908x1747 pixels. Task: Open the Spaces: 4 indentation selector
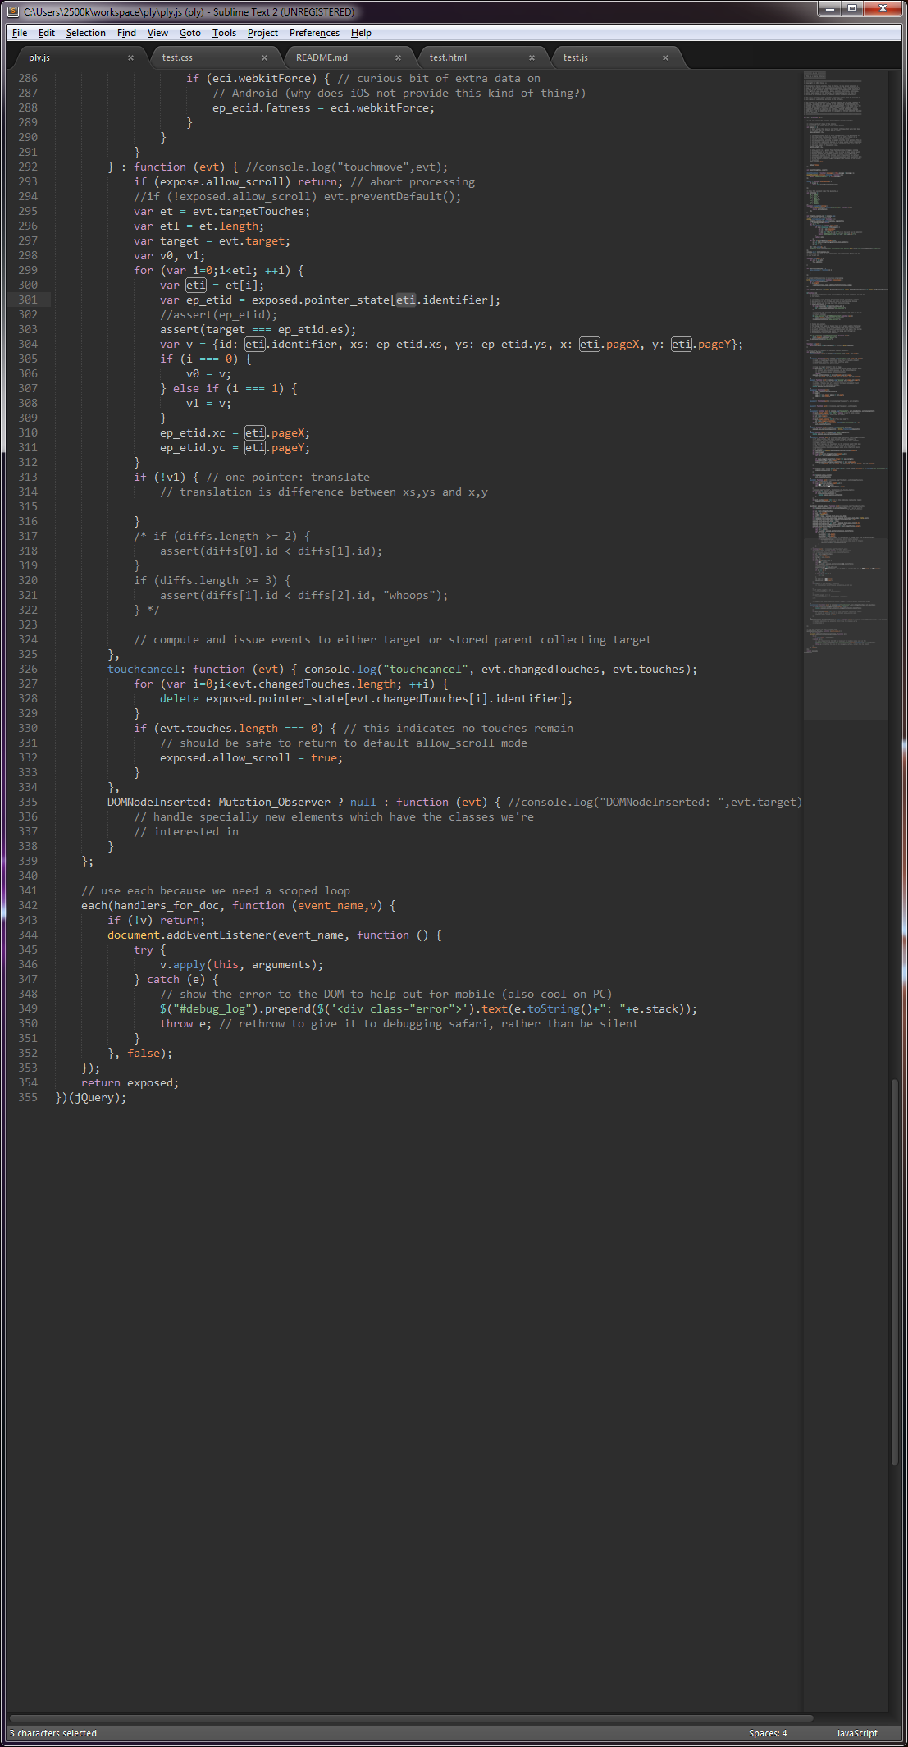[767, 1733]
